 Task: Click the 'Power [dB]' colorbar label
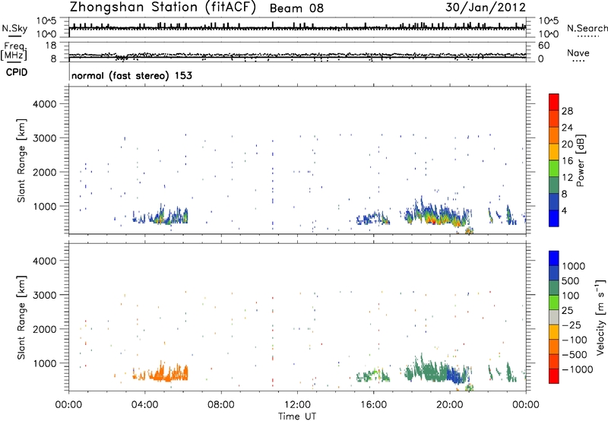click(x=580, y=160)
